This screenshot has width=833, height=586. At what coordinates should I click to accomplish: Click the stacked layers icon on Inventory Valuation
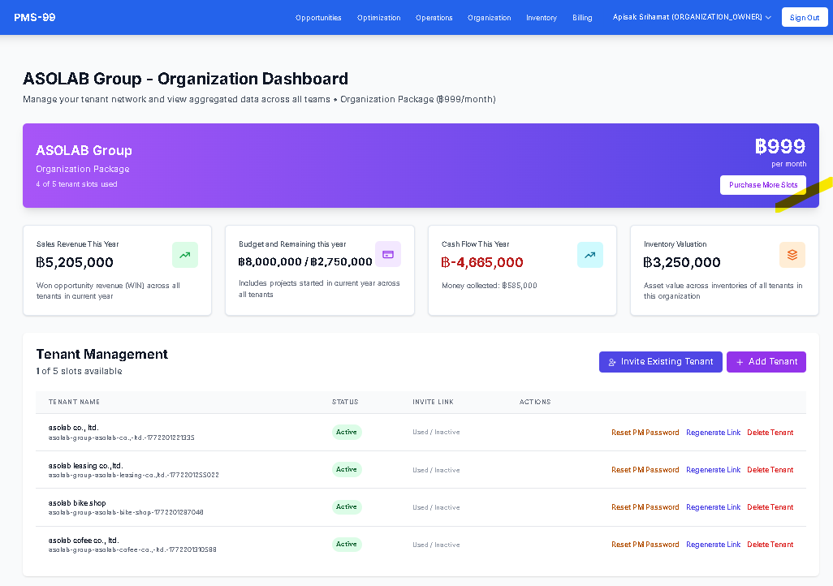[x=792, y=255]
